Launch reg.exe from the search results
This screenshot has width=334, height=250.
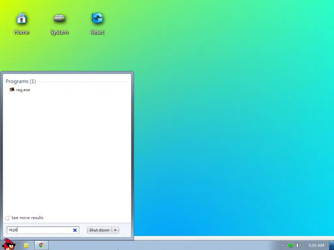tap(20, 90)
